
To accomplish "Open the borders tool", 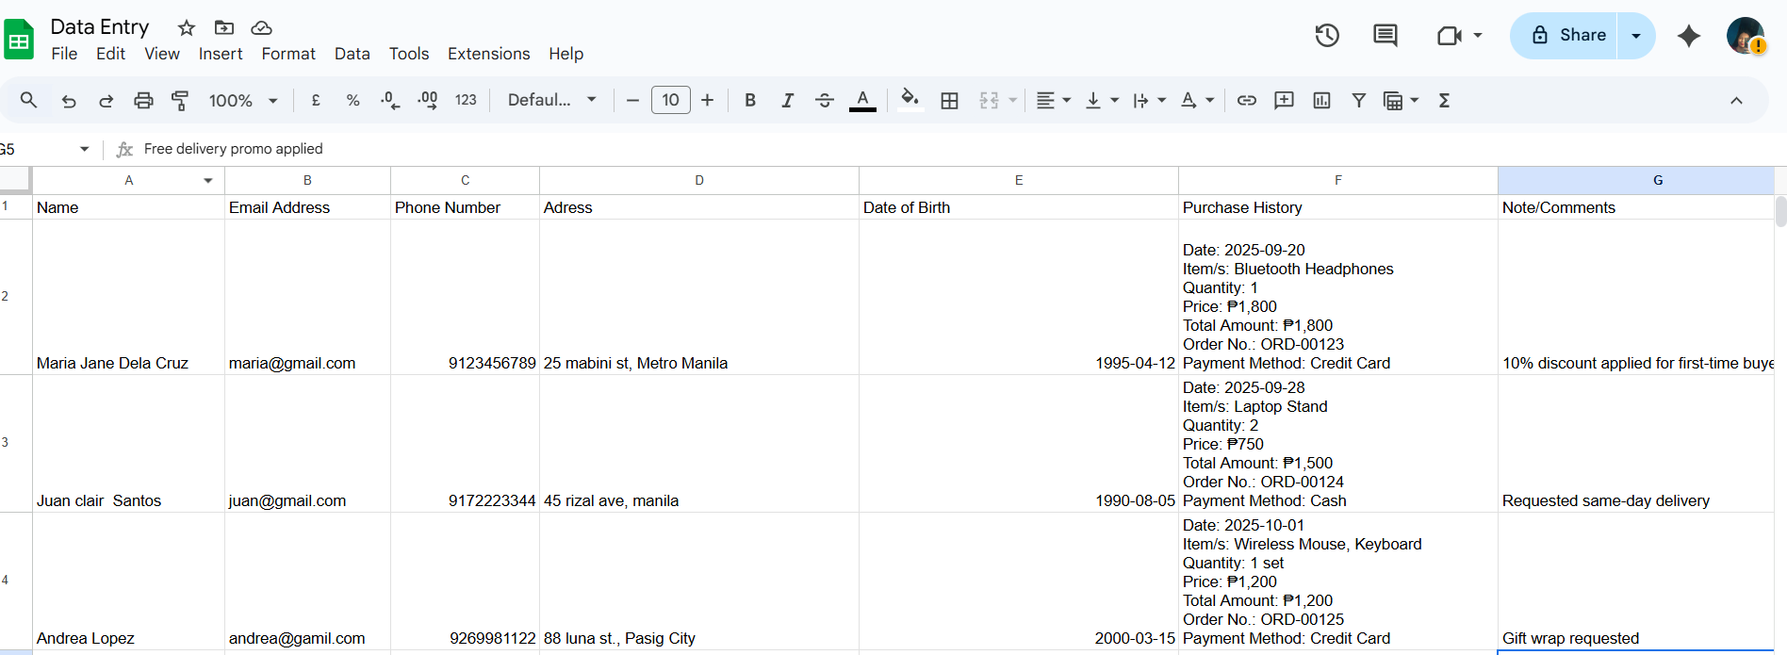I will (x=949, y=100).
